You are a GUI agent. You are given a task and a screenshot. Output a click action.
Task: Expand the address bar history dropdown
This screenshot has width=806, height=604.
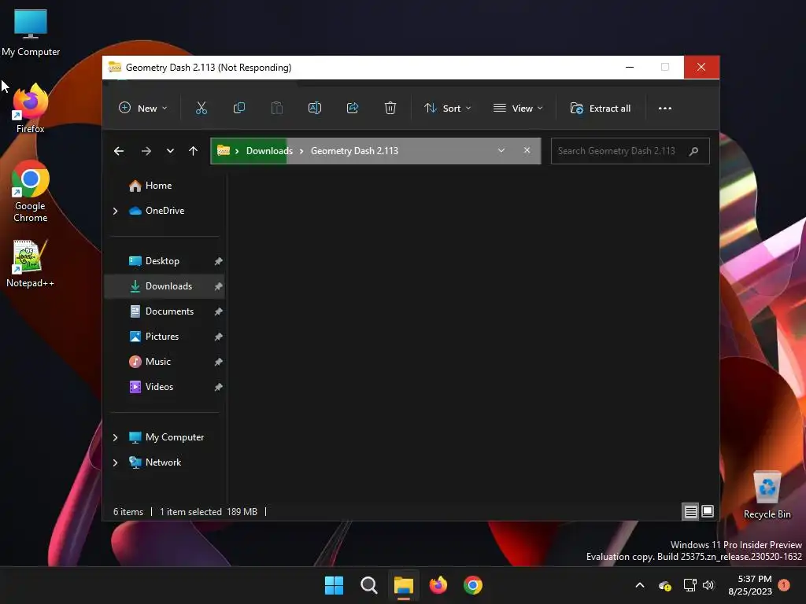pos(501,150)
